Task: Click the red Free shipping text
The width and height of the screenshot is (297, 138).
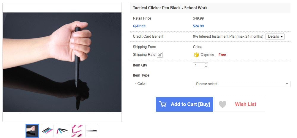Action: 222,55
